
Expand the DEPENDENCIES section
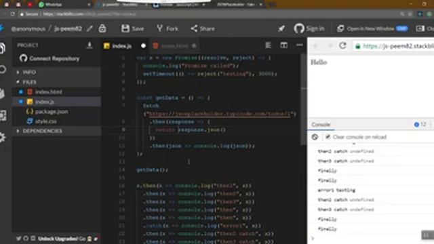[x=56, y=131]
